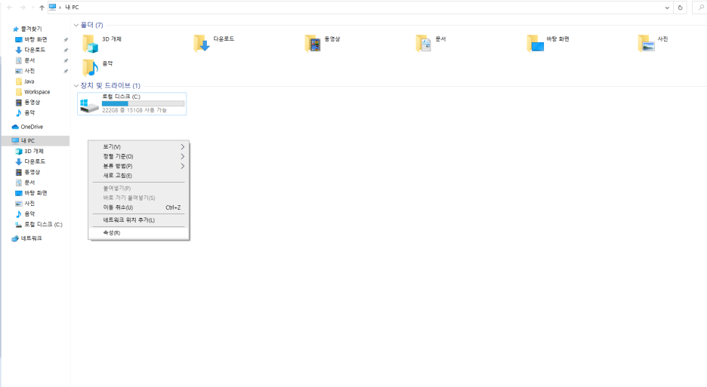
Task: Select 다운로드 under 내 PC tree
Action: 34,161
